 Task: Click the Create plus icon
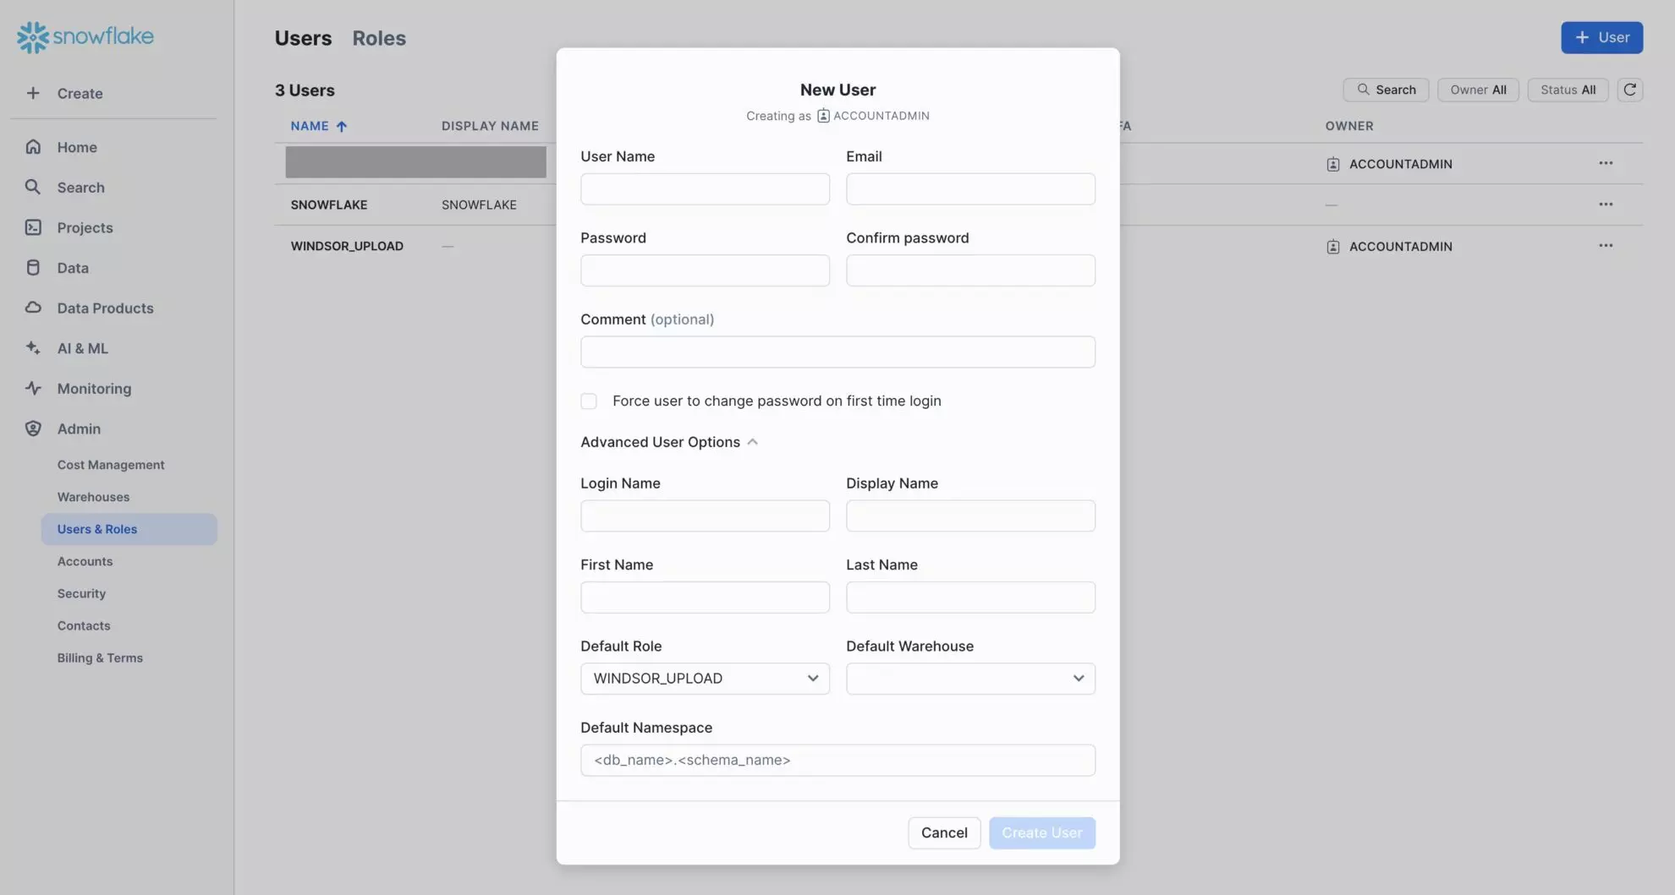[x=33, y=93]
